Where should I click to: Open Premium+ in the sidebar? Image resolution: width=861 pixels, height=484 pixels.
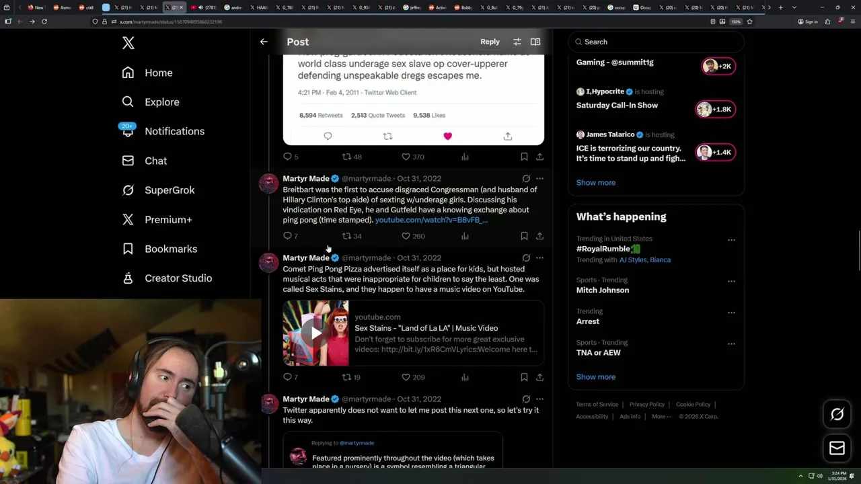[157, 219]
